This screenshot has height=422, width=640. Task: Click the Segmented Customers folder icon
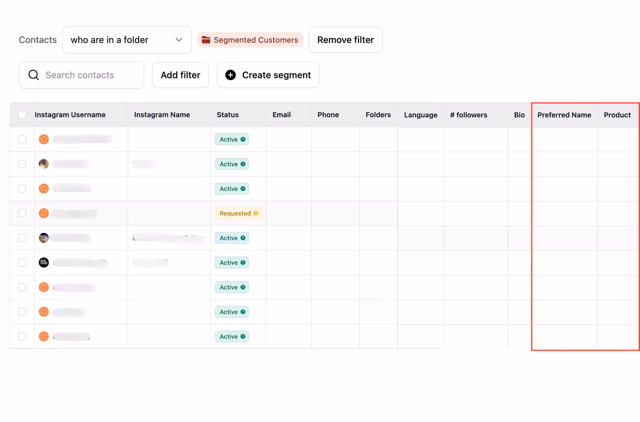point(206,40)
